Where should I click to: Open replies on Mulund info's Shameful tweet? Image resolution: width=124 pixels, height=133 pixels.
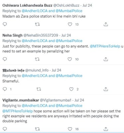pos(5,89)
